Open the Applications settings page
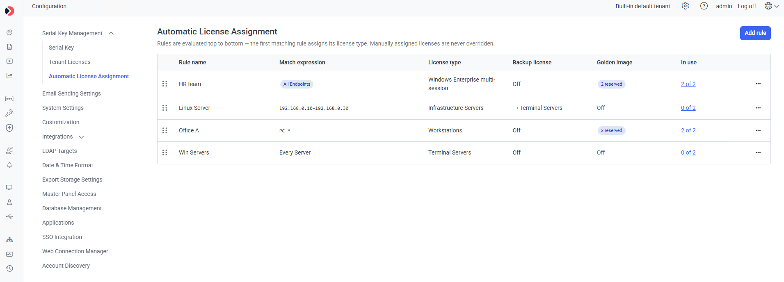The image size is (784, 282). (58, 223)
